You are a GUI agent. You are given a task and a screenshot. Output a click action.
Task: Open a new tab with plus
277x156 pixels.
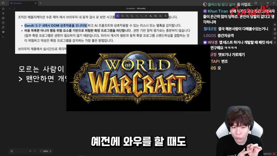[x=40, y=3]
